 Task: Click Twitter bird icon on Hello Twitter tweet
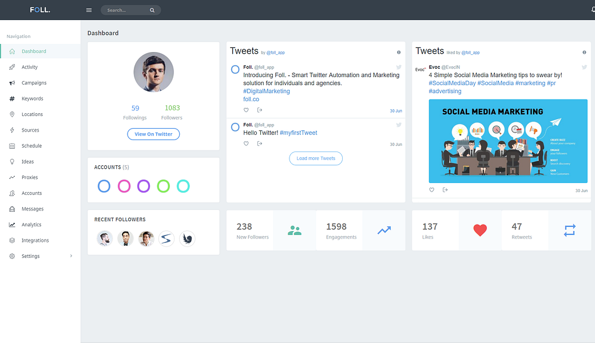[x=399, y=125]
